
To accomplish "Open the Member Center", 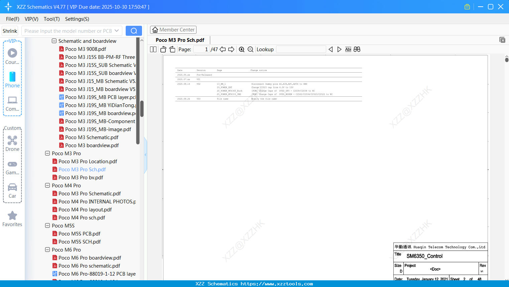I will pyautogui.click(x=173, y=30).
